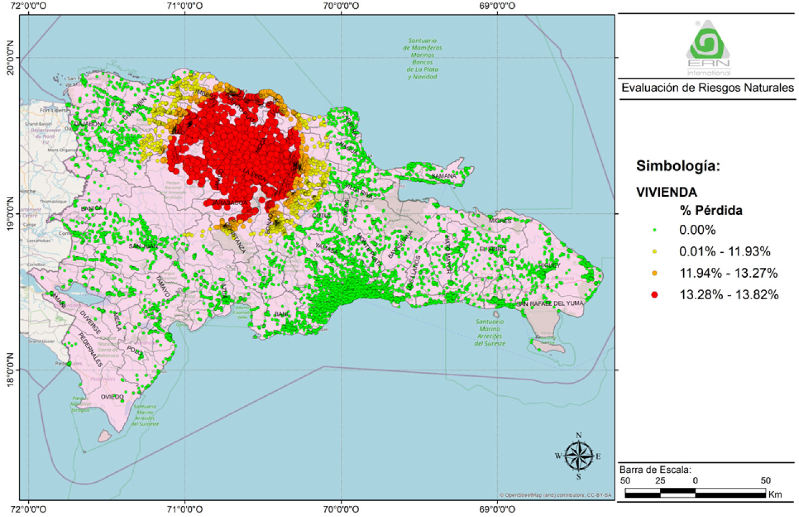Click the black-and-white scale bar graphic

pos(695,493)
